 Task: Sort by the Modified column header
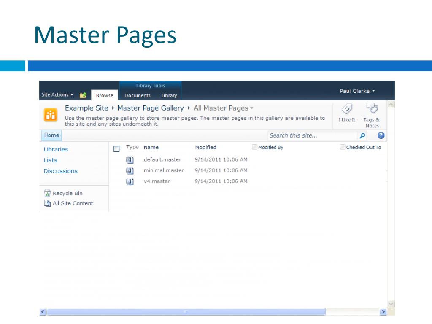[x=206, y=147]
